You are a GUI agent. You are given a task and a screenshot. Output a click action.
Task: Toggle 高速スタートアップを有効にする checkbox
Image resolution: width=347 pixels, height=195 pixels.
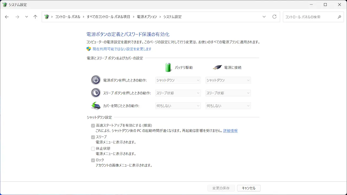93,126
